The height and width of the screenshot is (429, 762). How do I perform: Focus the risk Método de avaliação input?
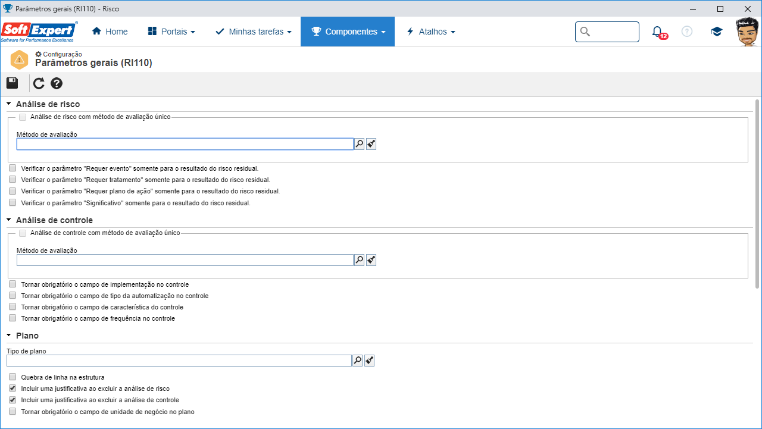pyautogui.click(x=185, y=144)
